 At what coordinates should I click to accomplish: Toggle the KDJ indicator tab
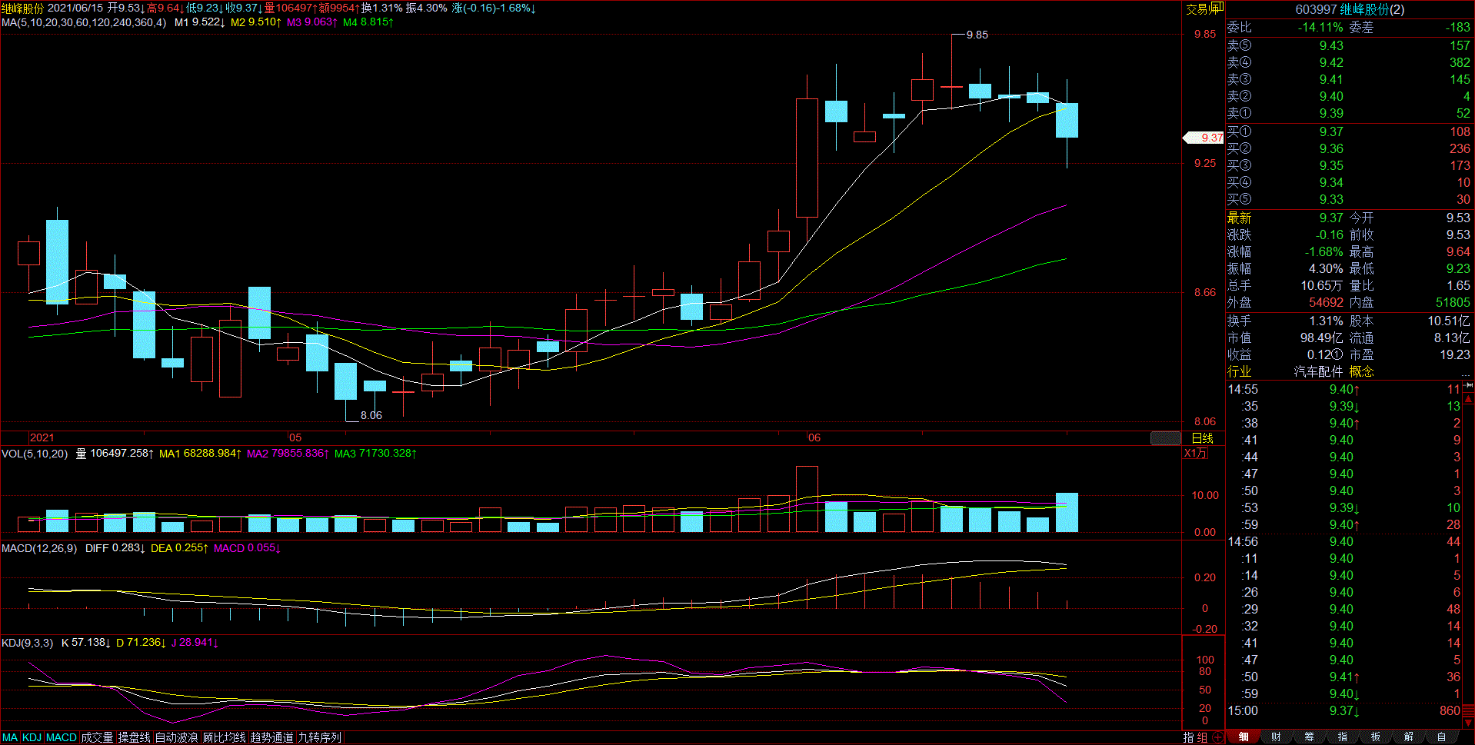(32, 737)
